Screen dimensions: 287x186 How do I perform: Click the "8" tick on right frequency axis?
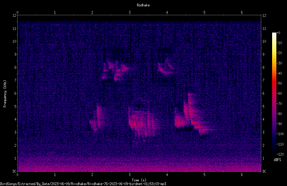[263, 68]
